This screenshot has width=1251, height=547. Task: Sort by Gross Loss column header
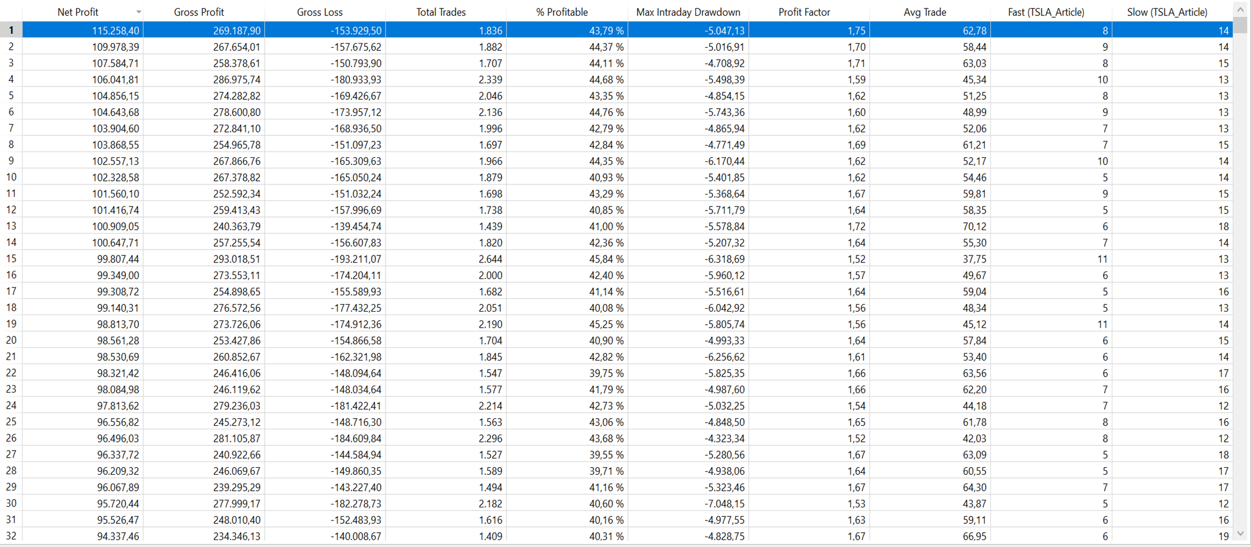pos(320,12)
